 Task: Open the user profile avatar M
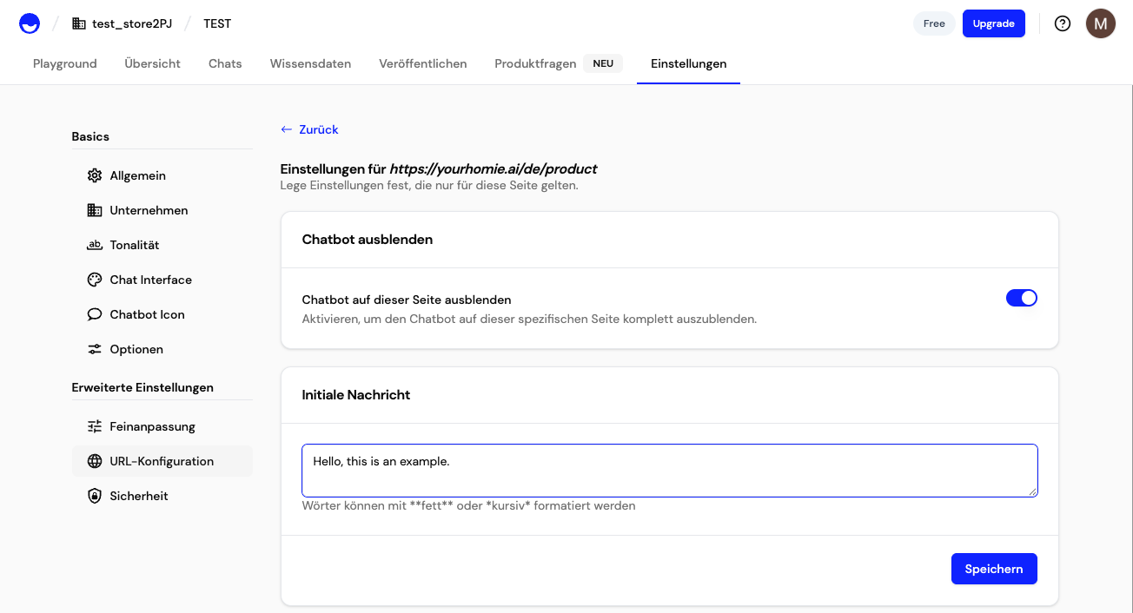(x=1101, y=23)
